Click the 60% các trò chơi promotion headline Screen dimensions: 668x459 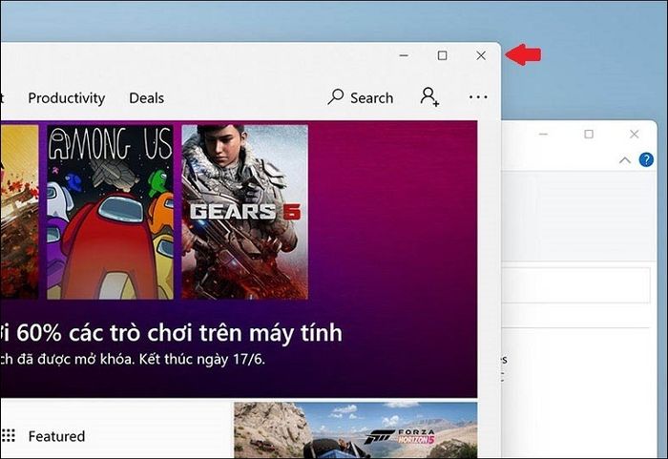(x=171, y=333)
